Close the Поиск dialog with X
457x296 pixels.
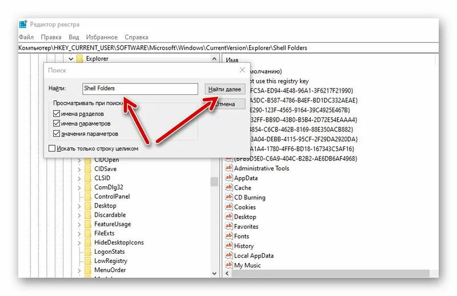pos(242,70)
